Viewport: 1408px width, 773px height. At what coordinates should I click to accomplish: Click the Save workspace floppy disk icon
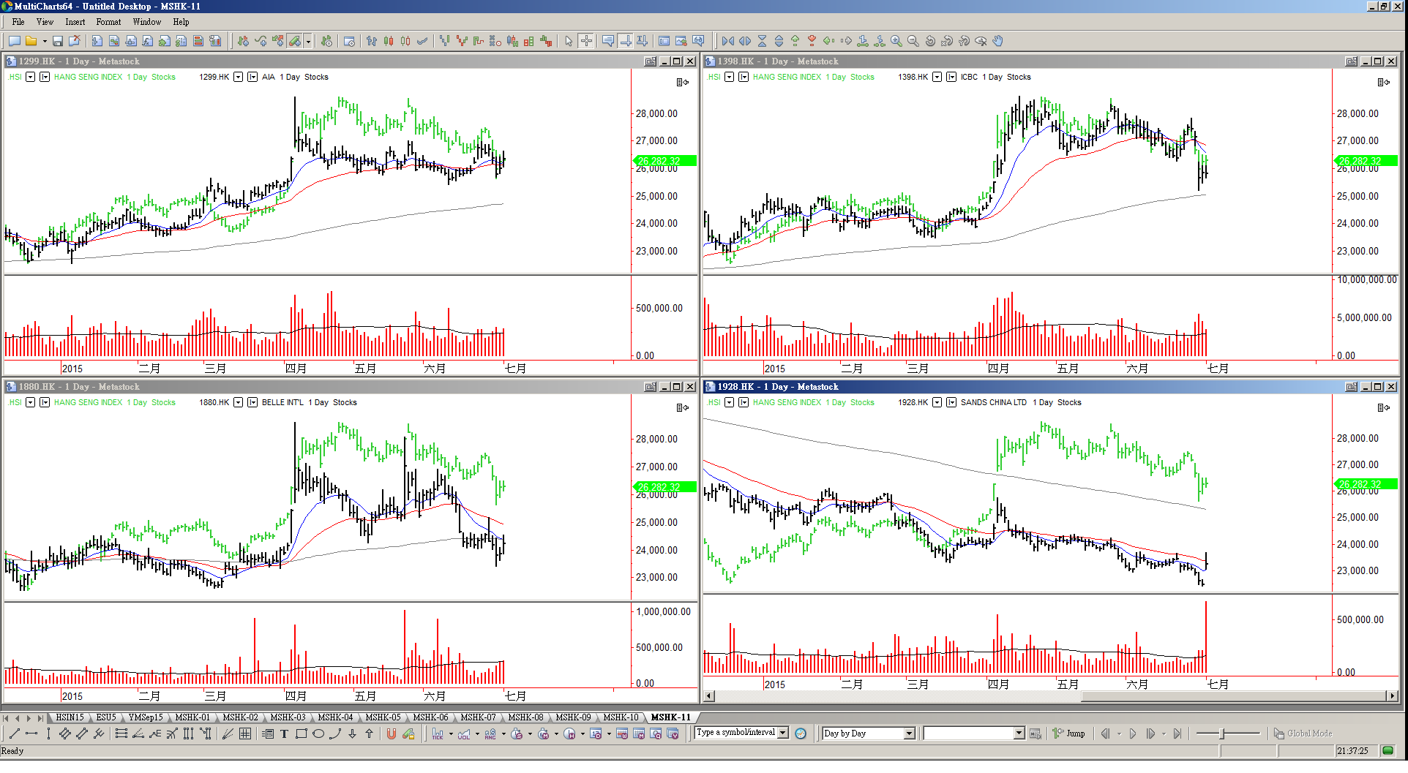tap(58, 42)
